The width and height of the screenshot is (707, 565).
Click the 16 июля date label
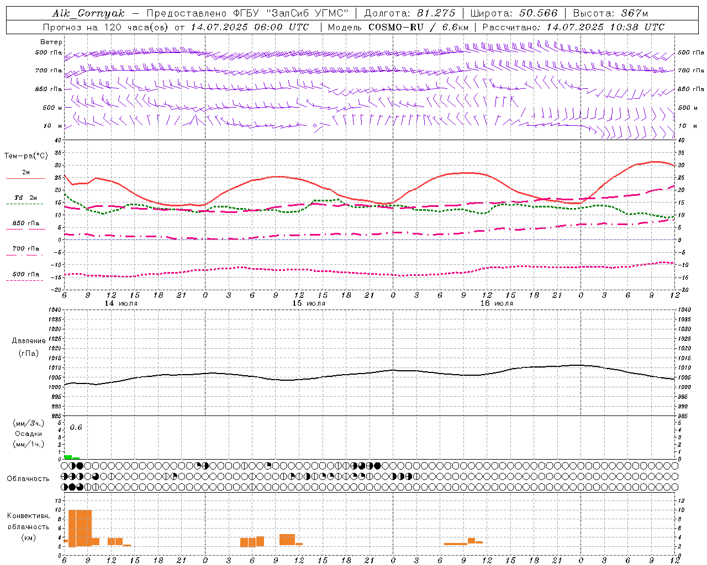click(497, 303)
